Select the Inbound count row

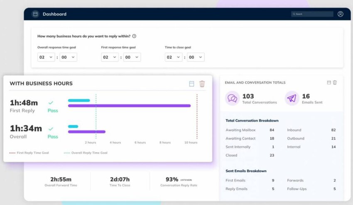[311, 130]
